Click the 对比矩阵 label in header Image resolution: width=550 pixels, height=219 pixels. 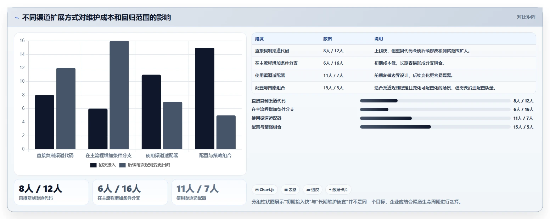[526, 17]
